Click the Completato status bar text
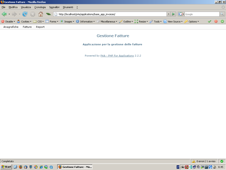226x170 pixels. [x=8, y=161]
